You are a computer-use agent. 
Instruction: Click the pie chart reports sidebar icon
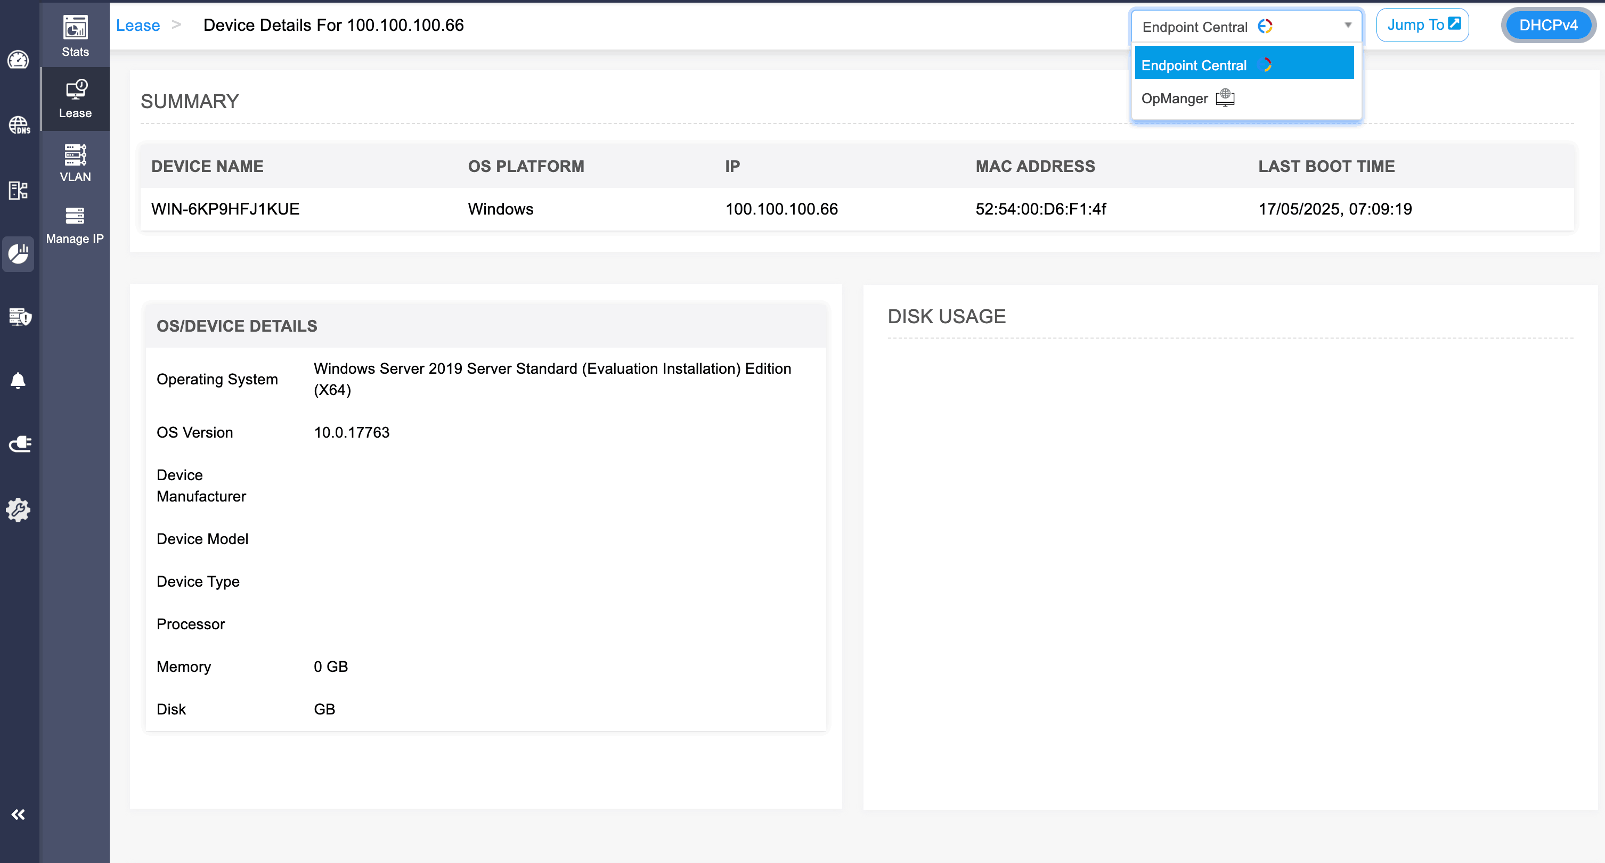point(19,253)
